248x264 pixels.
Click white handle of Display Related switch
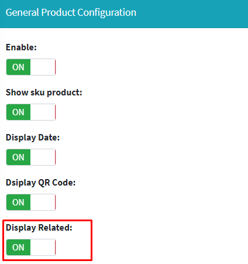[43, 247]
